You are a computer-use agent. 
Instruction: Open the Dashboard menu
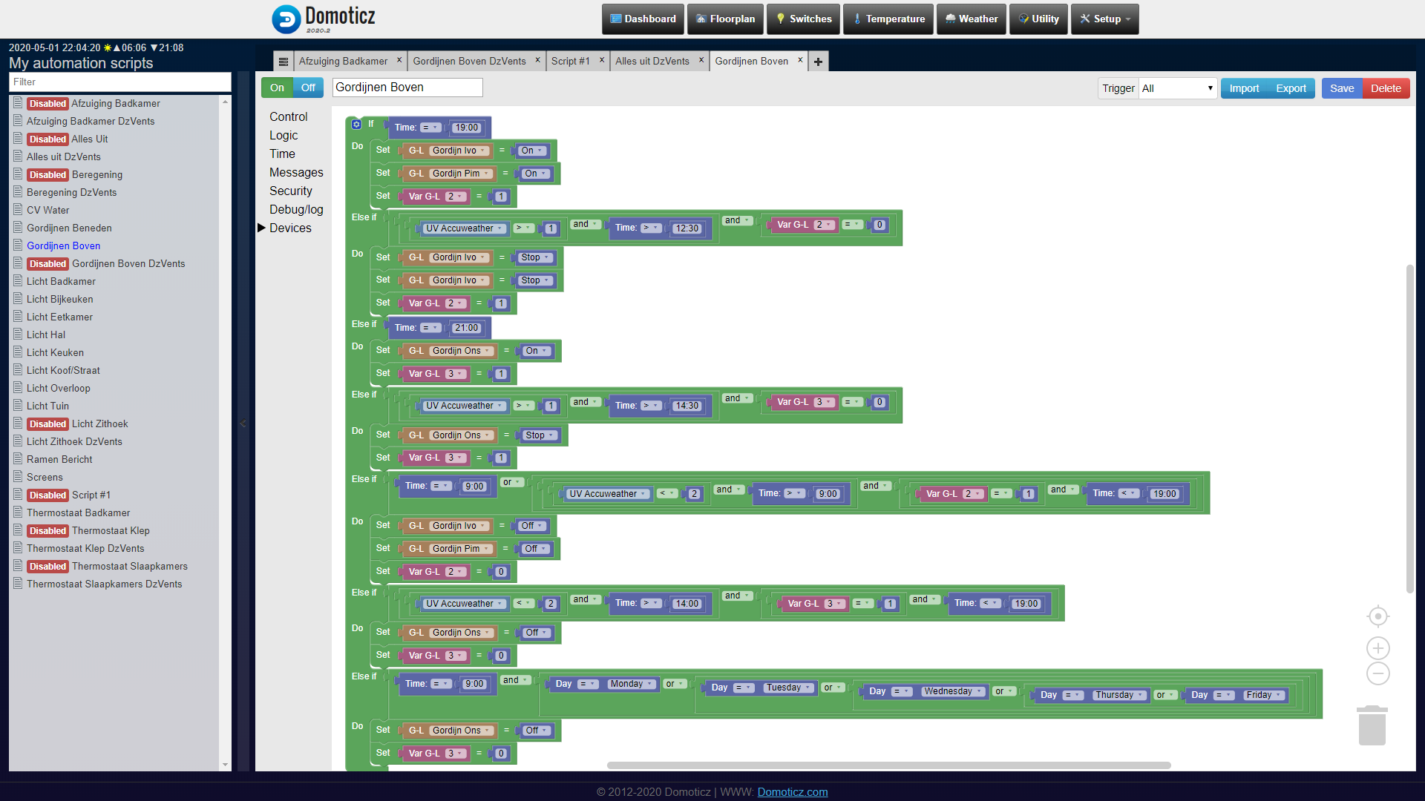[x=643, y=19]
